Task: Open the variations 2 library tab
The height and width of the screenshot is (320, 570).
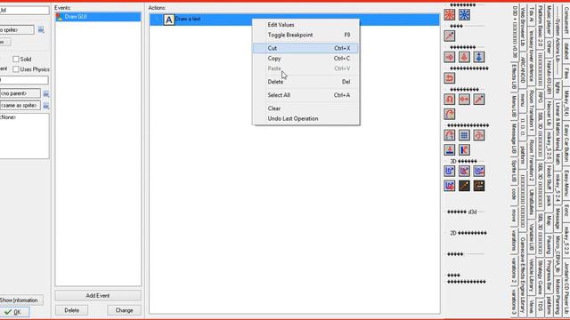Action: tap(514, 270)
